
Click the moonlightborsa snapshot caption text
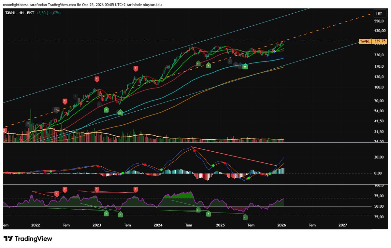click(x=82, y=5)
